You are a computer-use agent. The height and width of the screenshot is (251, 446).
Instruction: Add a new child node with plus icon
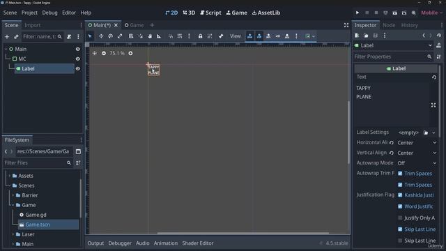pyautogui.click(x=7, y=36)
